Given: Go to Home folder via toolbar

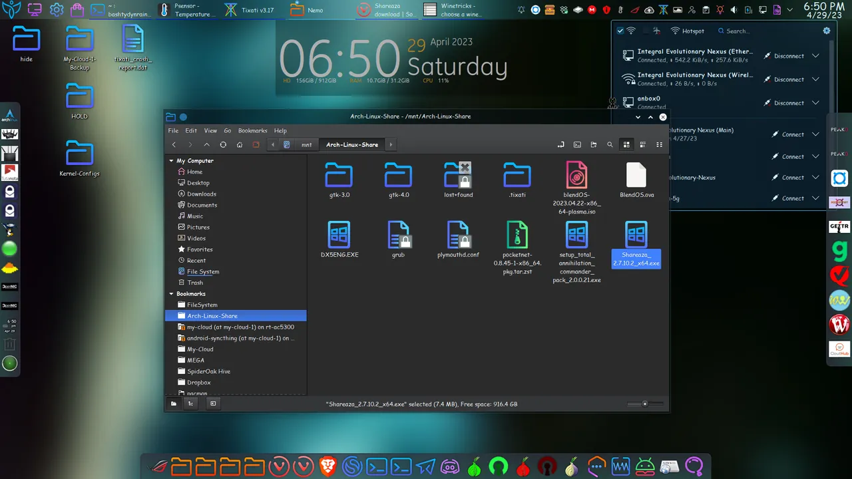Looking at the screenshot, I should pyautogui.click(x=240, y=144).
